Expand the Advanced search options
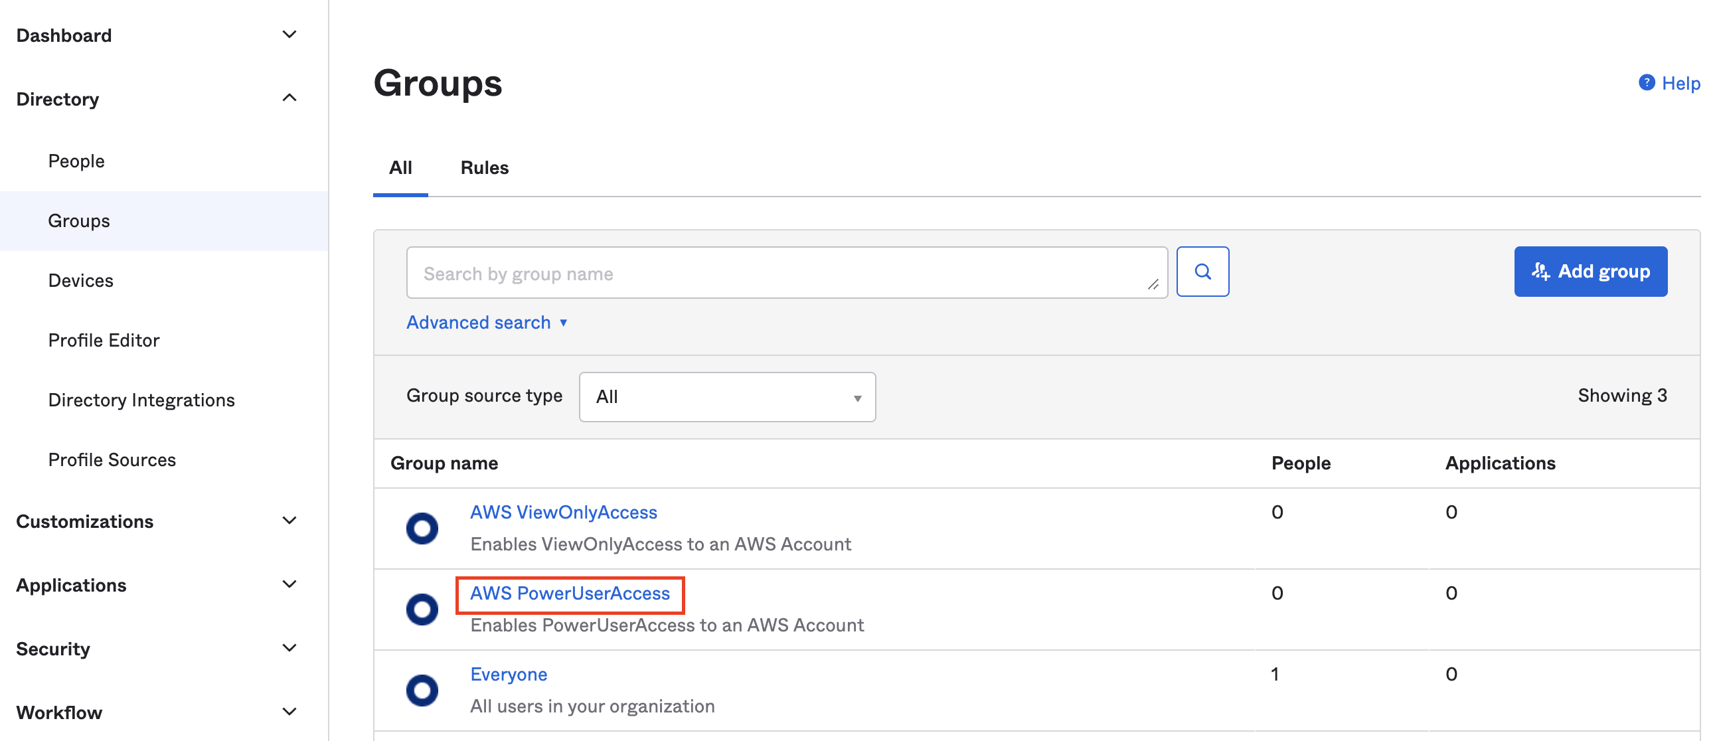The width and height of the screenshot is (1721, 741). pyautogui.click(x=487, y=322)
